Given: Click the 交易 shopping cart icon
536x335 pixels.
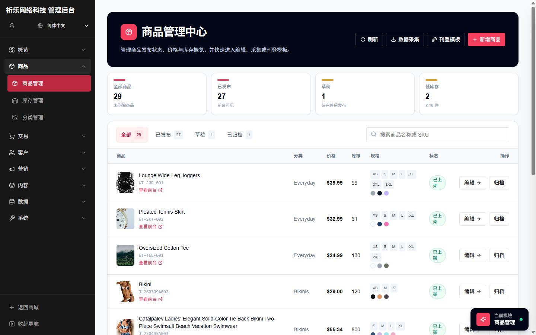Looking at the screenshot, I should (12, 136).
